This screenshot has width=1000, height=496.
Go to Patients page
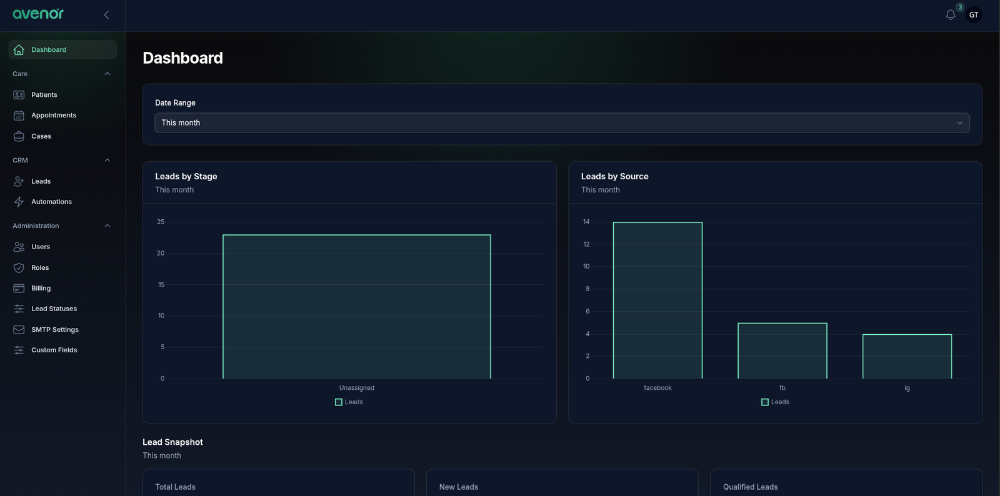pos(62,95)
